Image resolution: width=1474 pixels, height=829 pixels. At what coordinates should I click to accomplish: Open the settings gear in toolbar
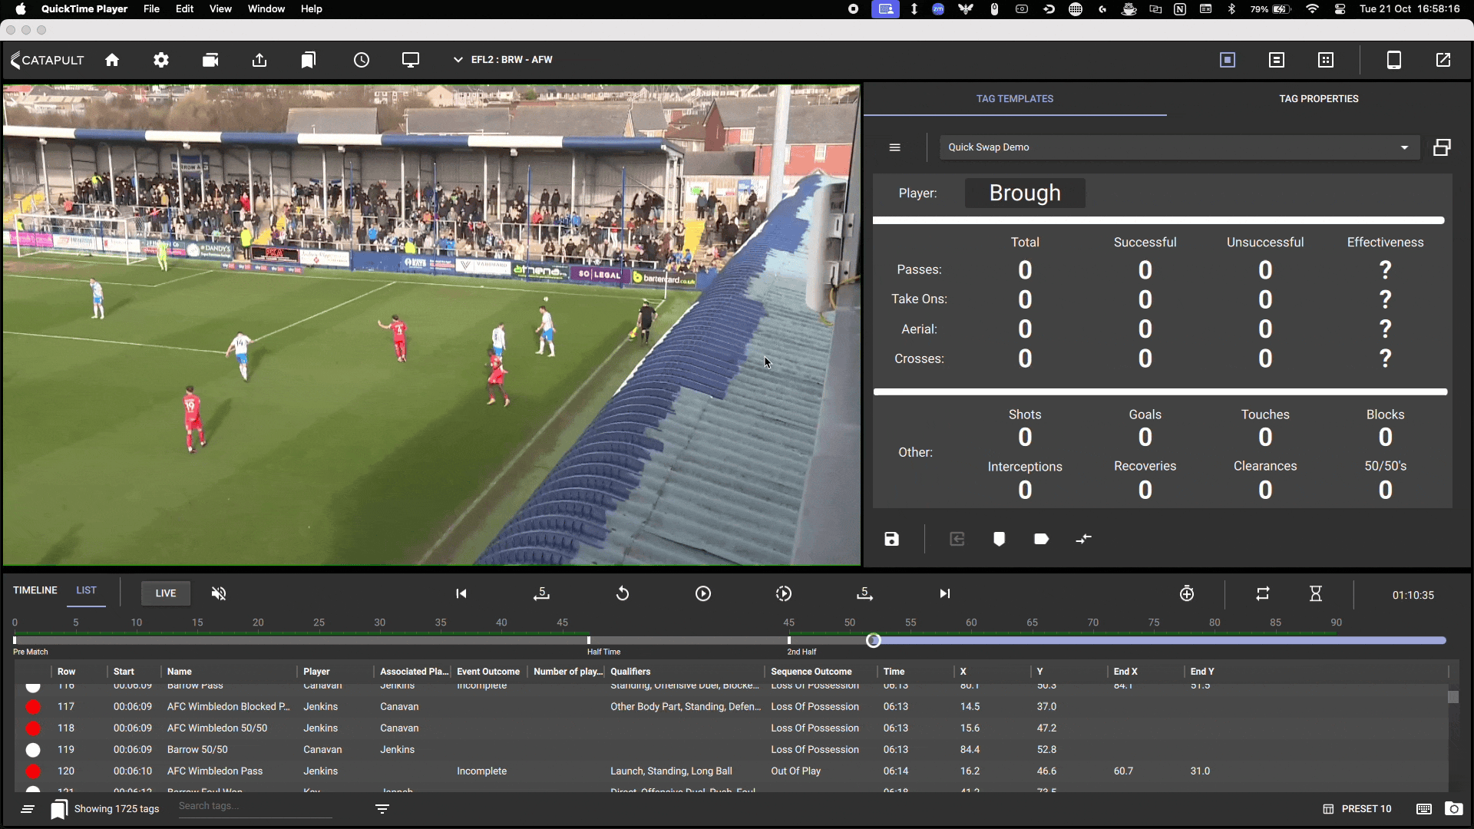(x=161, y=60)
